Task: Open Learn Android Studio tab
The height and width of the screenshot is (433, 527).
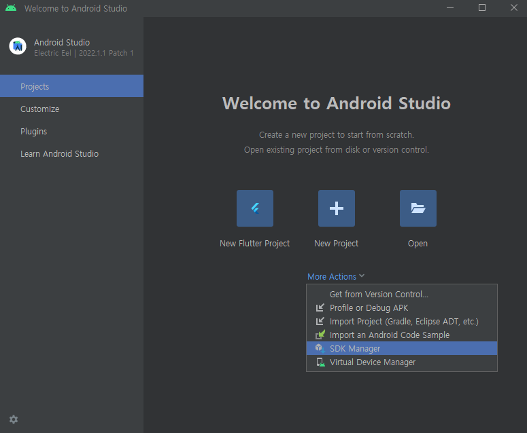Action: (x=71, y=153)
